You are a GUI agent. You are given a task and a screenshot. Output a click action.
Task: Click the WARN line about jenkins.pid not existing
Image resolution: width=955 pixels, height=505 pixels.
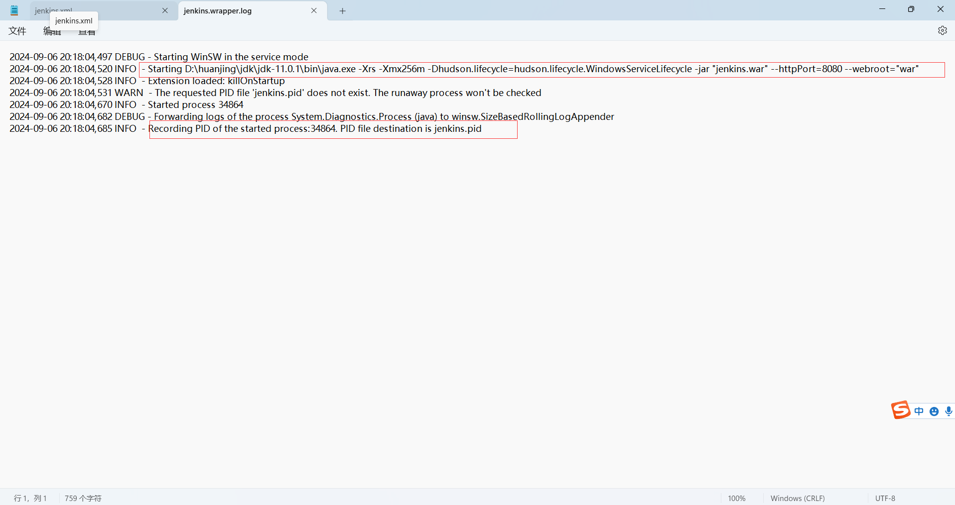point(275,93)
